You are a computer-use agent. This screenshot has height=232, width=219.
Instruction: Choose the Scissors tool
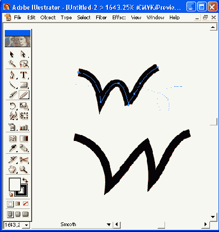(x=24, y=160)
